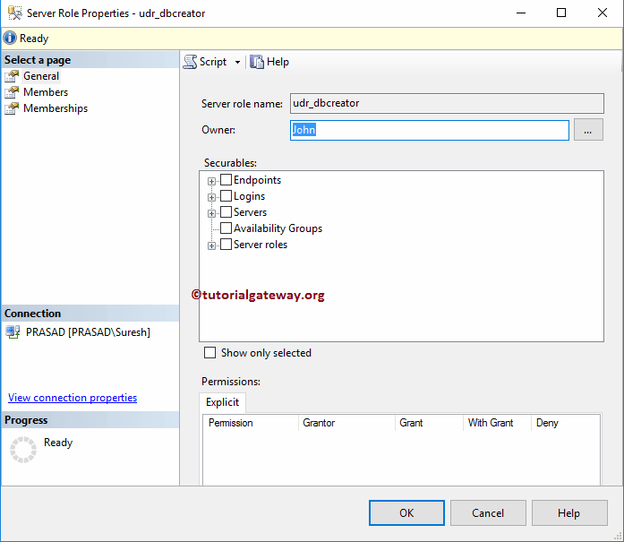Click PRASAD [PRASAD\Suresh] connection text
624x542 pixels.
[x=88, y=332]
